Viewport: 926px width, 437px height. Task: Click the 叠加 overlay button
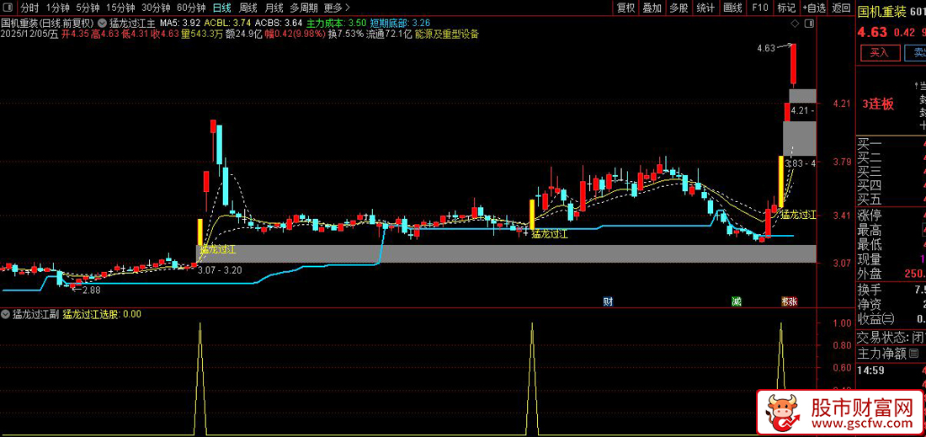click(652, 8)
